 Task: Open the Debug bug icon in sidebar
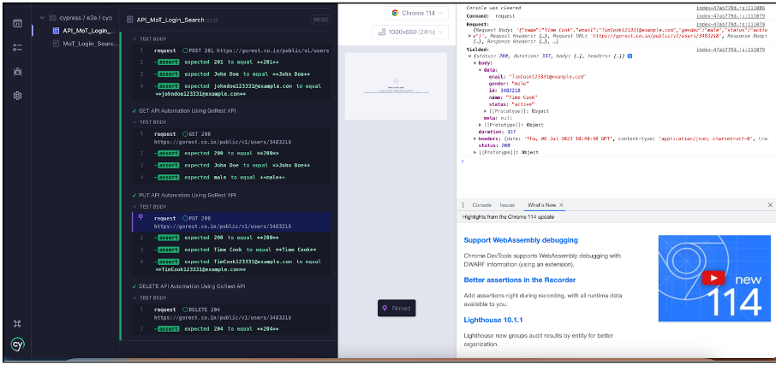[17, 71]
